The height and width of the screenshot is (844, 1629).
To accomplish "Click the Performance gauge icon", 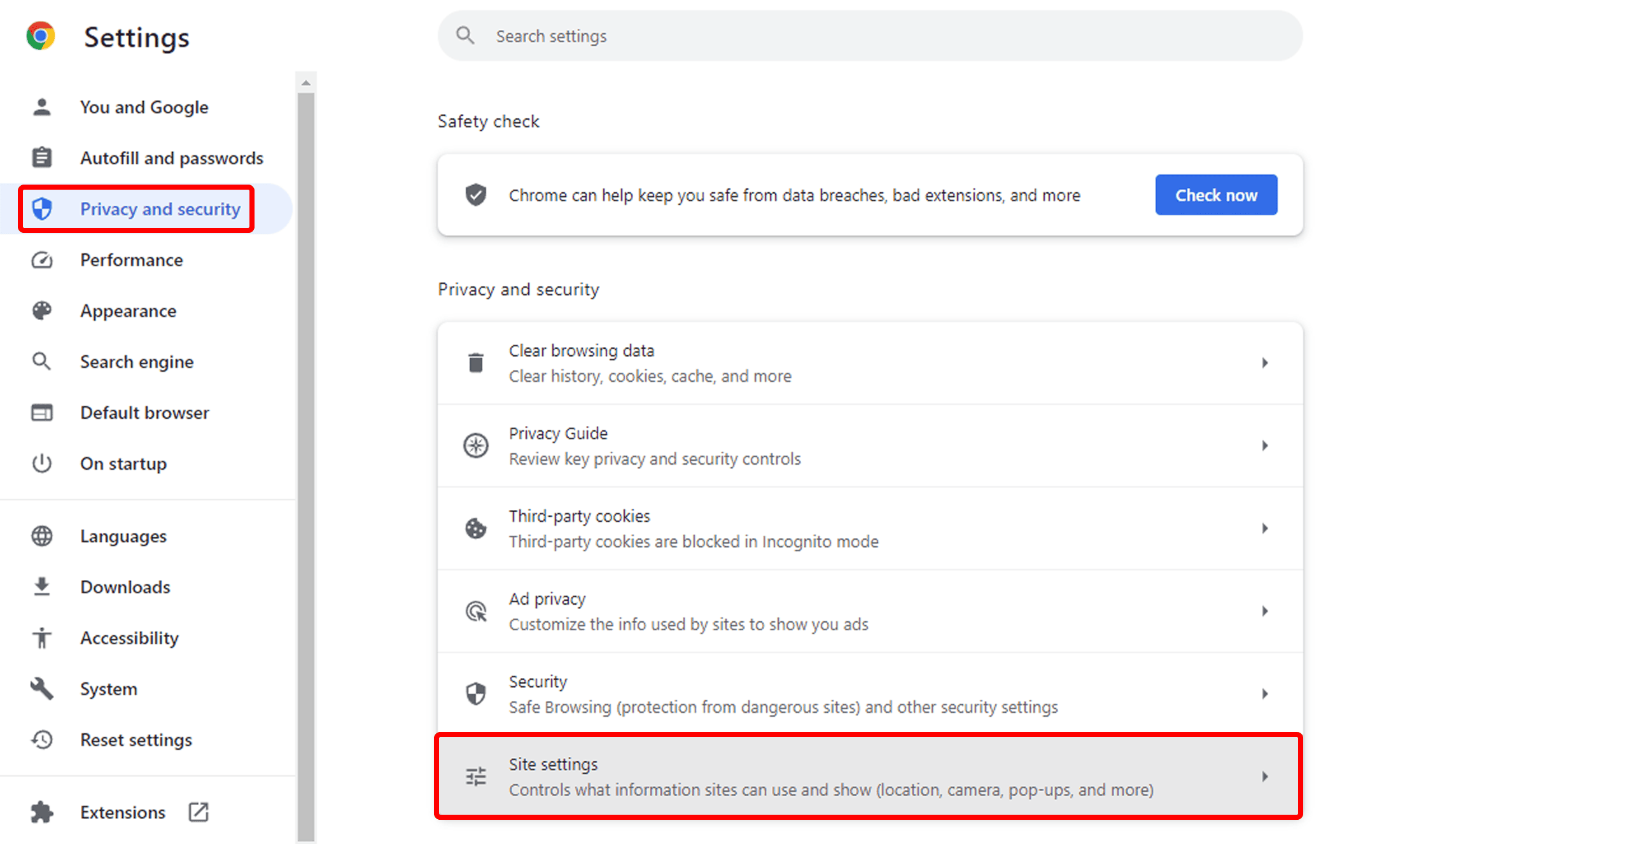I will click(x=42, y=260).
